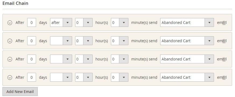Collapse the first email chain row
Viewport: 235px width, 97px height.
pyautogui.click(x=10, y=23)
